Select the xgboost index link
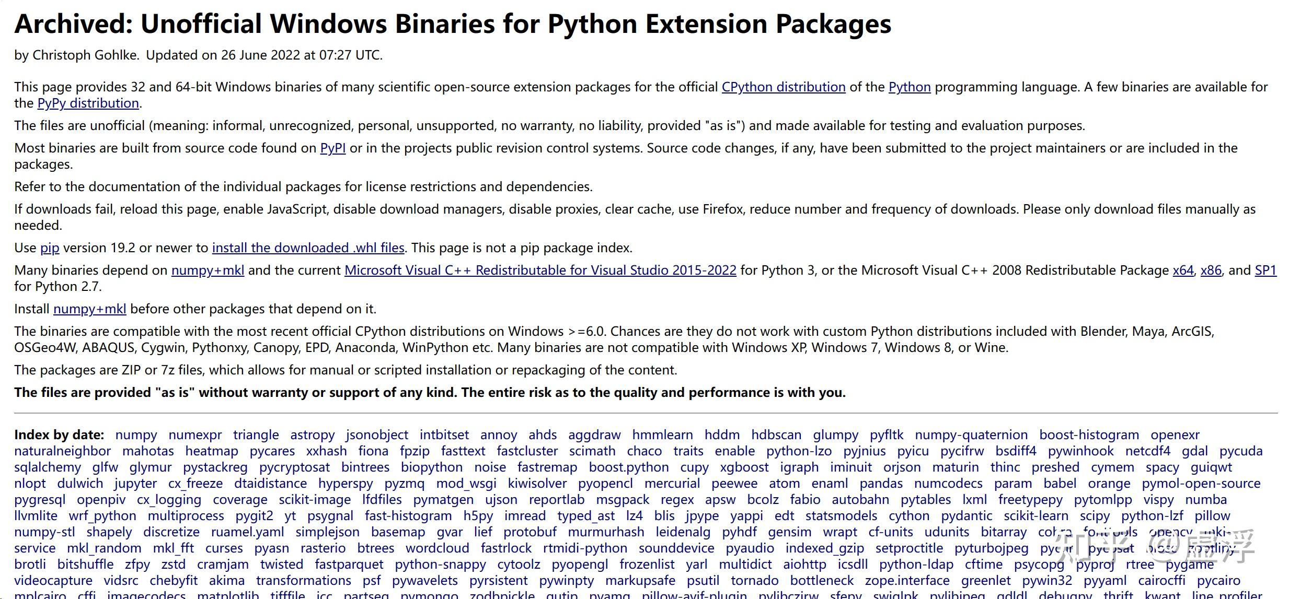 pyautogui.click(x=744, y=467)
